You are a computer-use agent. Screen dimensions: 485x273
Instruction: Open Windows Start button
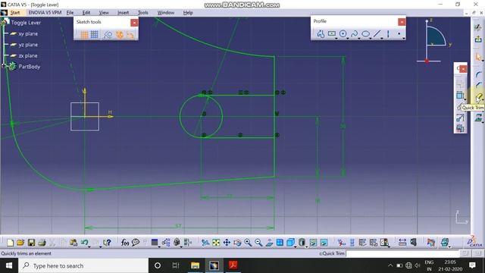[9, 265]
